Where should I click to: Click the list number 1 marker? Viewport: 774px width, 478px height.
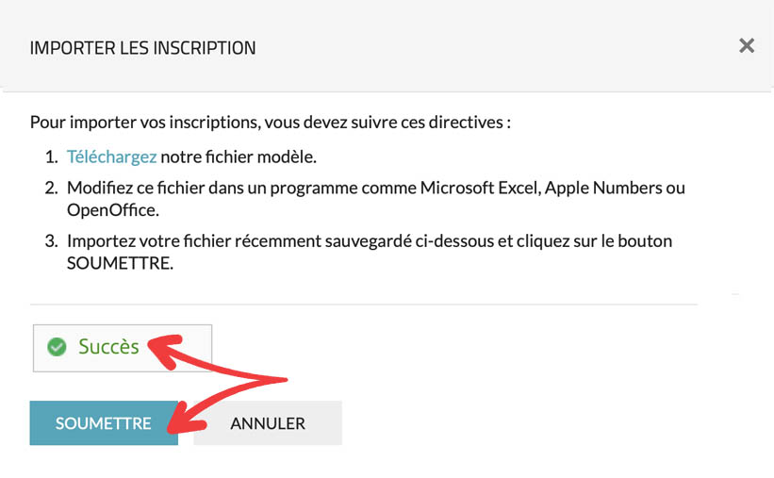[x=51, y=157]
